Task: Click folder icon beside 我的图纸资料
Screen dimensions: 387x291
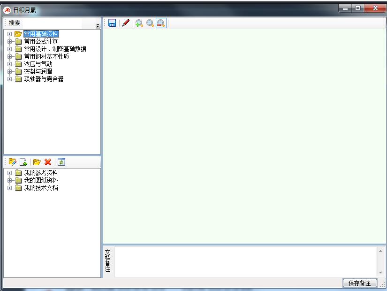Action: [x=18, y=180]
